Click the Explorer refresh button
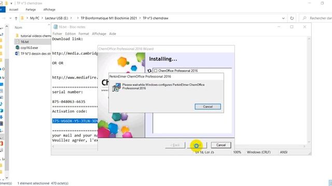This screenshot has height=186, width=332. coord(292,18)
